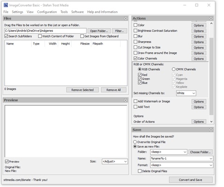This screenshot has height=187, width=224.
Task: Click the Open Folder button
Action: [x=99, y=31]
